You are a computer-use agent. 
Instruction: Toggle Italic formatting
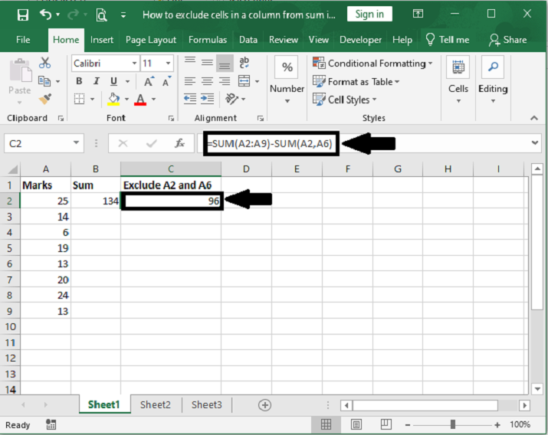click(x=96, y=81)
